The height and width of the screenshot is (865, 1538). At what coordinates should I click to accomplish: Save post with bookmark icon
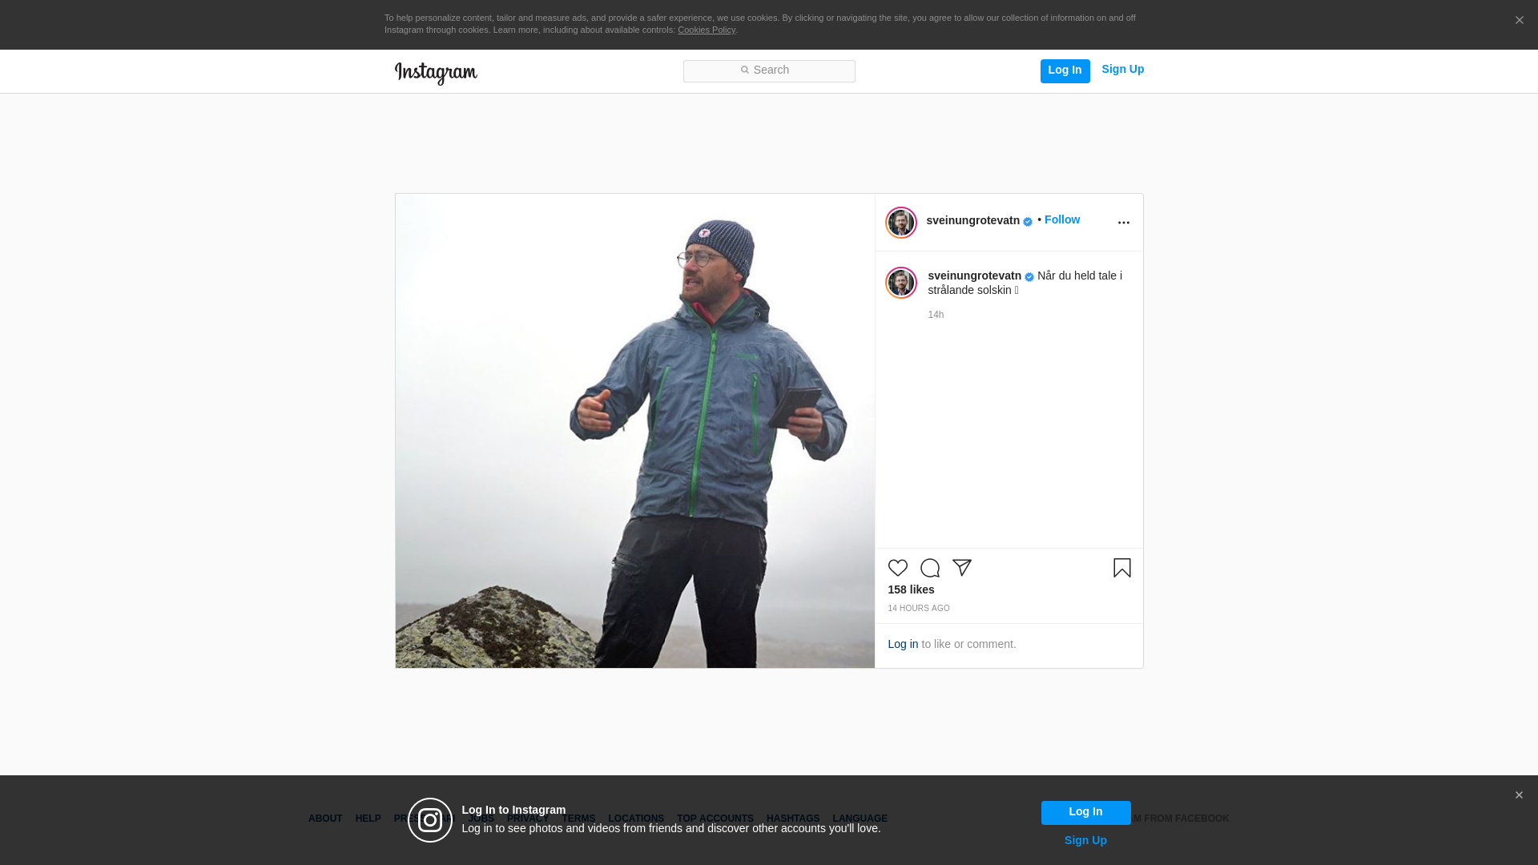[1121, 568]
